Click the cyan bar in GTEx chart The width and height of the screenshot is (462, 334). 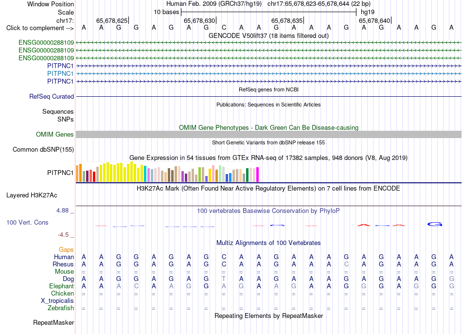[x=145, y=174]
